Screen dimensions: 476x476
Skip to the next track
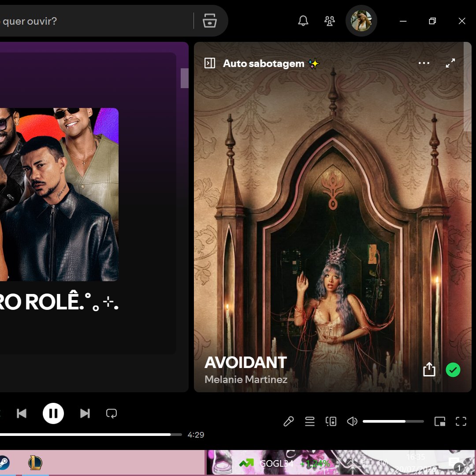[85, 413]
